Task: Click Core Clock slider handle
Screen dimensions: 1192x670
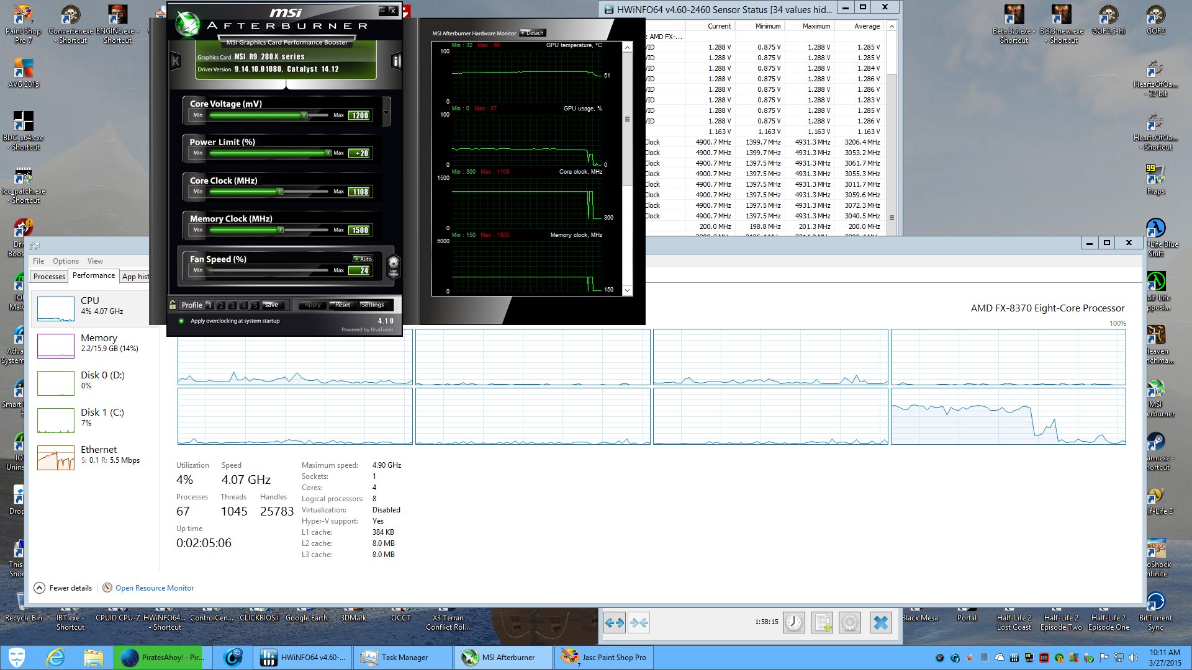Action: tap(280, 192)
